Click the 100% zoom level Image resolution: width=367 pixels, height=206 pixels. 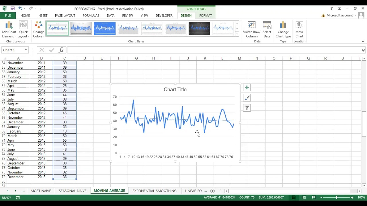point(361,197)
